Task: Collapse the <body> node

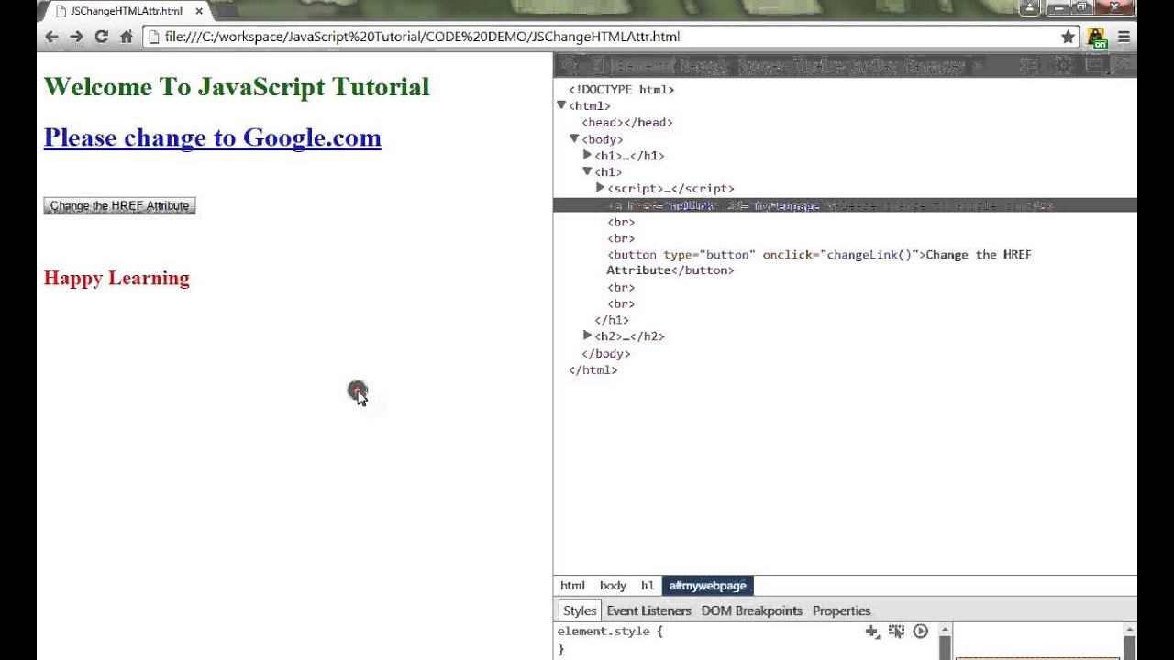Action: 574,138
